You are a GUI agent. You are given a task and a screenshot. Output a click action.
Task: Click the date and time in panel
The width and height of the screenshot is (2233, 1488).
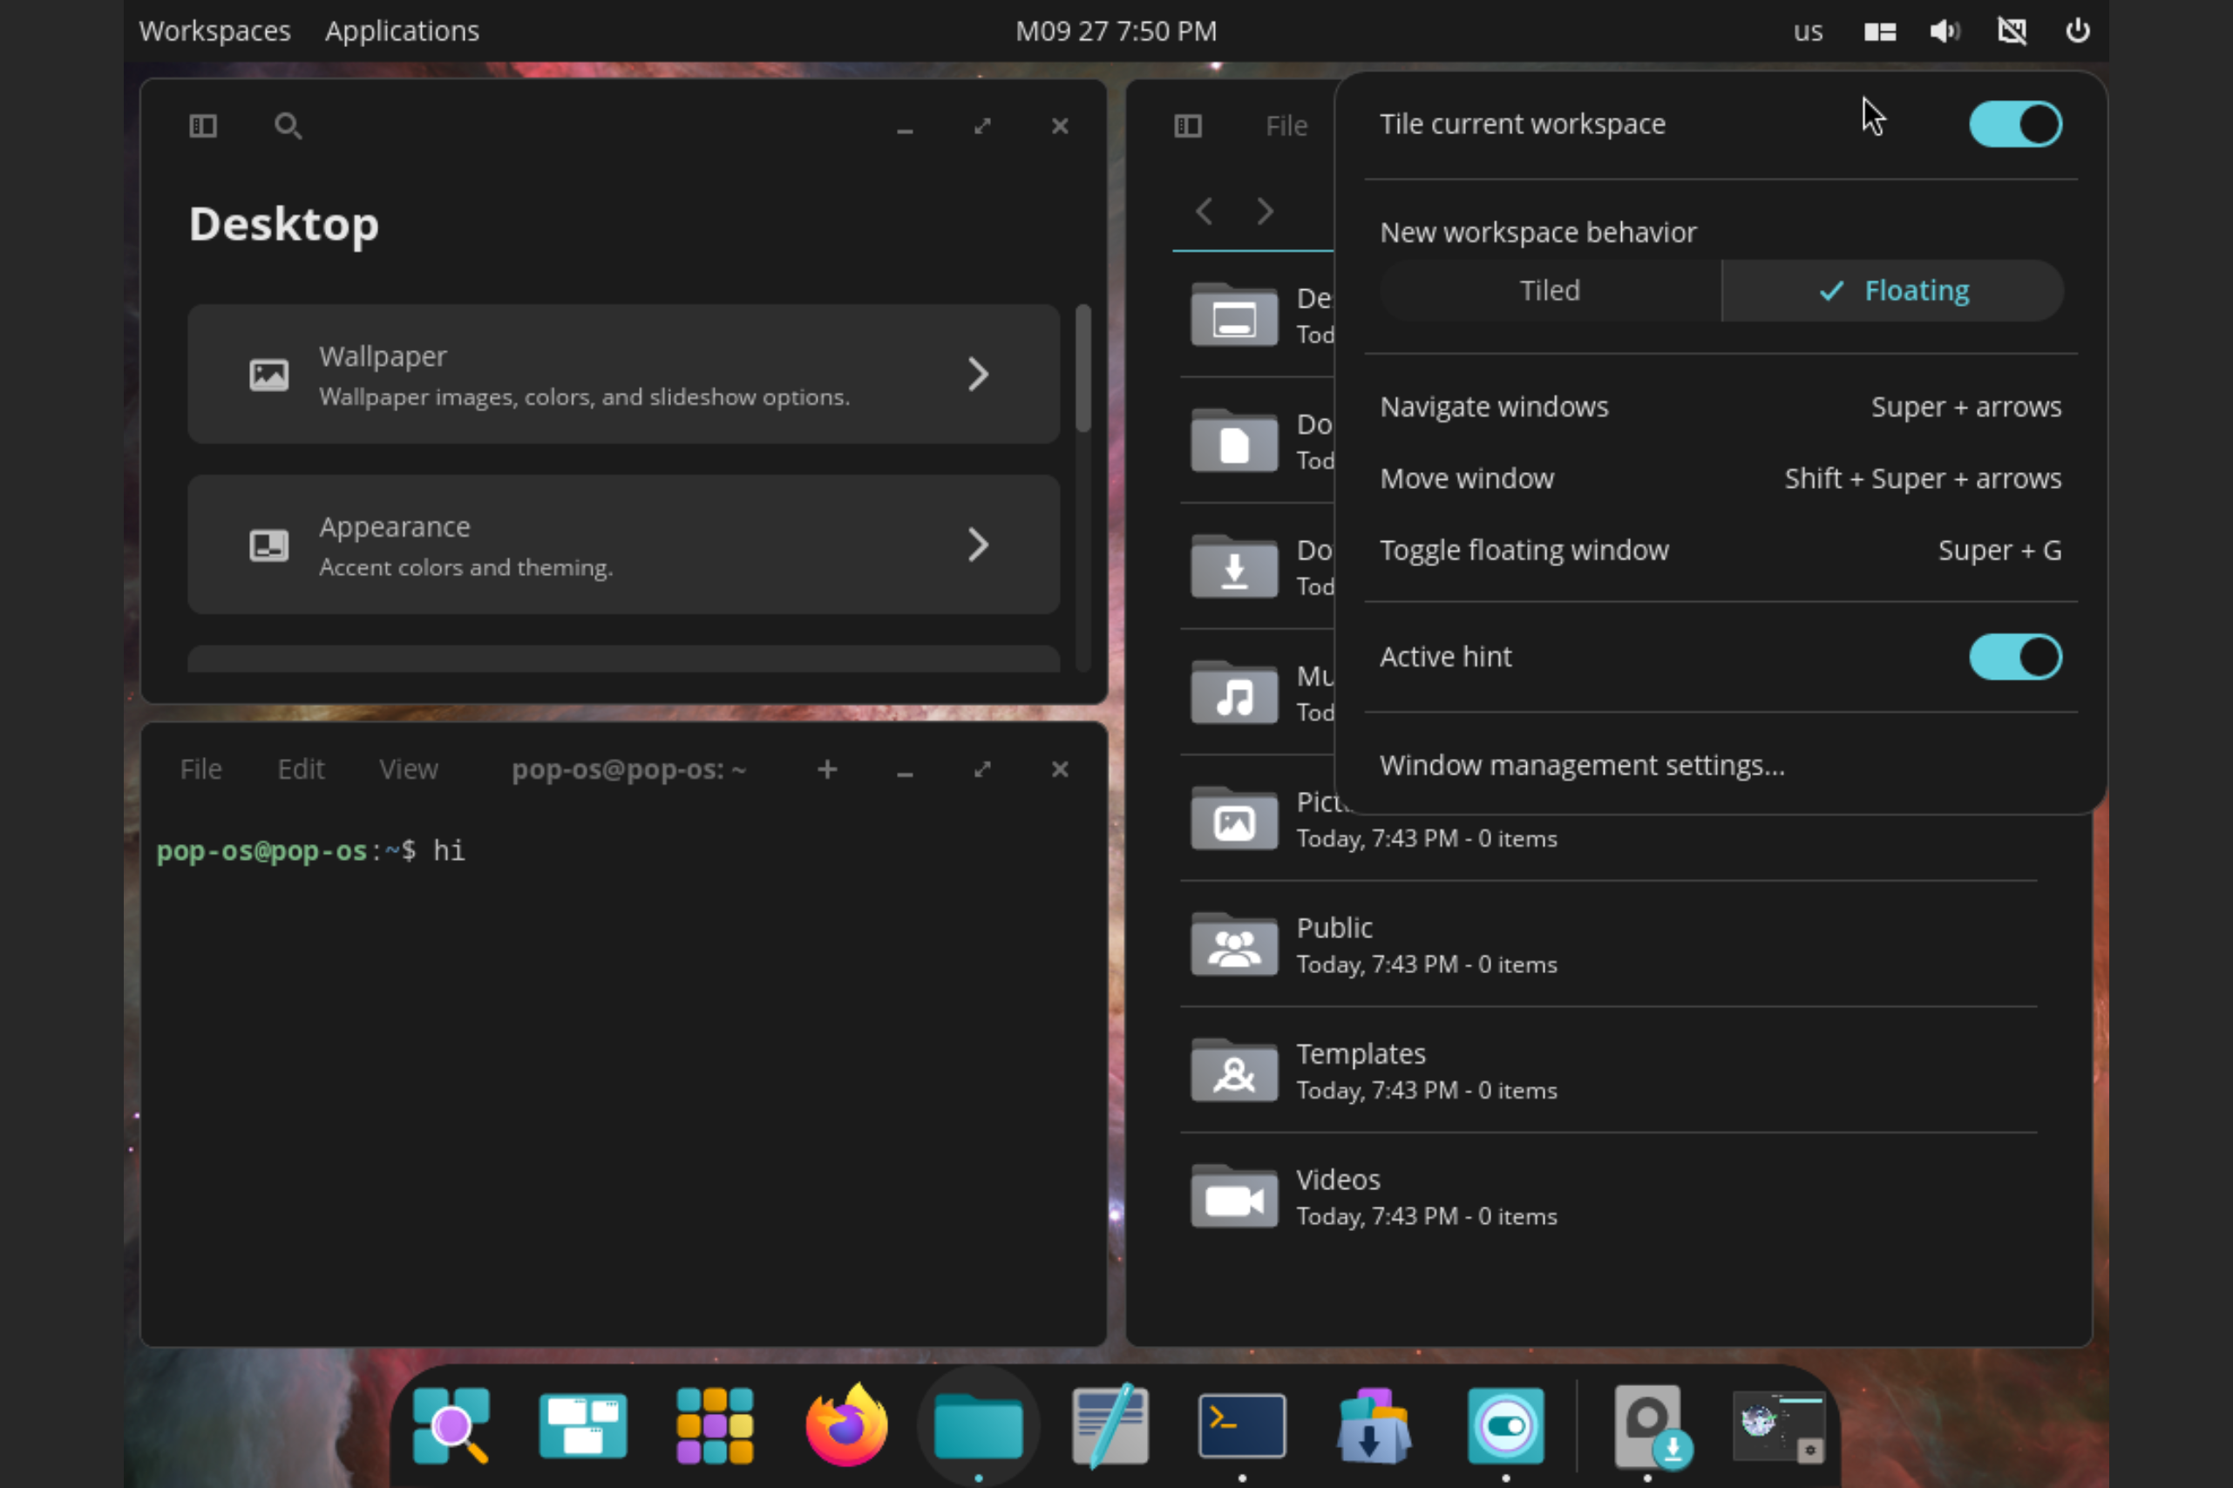coord(1116,31)
